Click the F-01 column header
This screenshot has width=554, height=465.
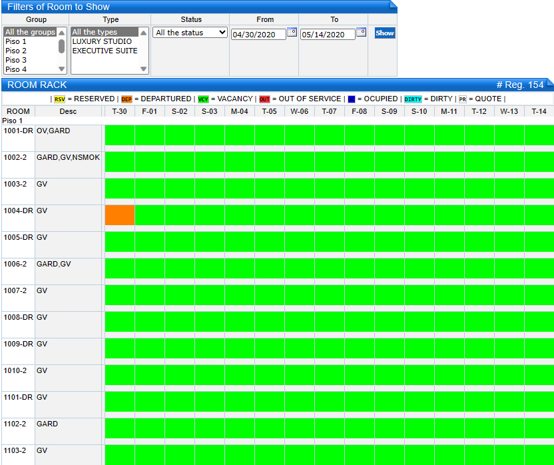coord(149,111)
